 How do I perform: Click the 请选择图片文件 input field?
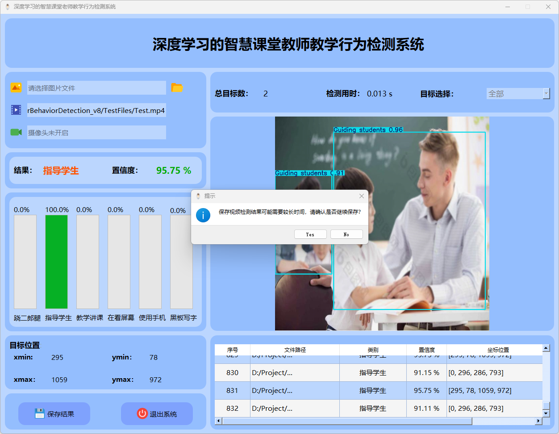[96, 88]
